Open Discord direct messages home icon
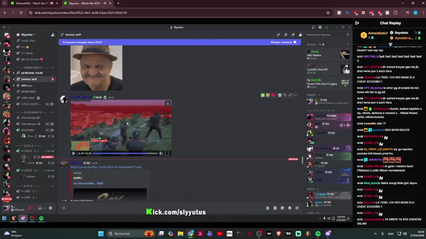Image resolution: width=426 pixels, height=239 pixels. [x=6, y=35]
